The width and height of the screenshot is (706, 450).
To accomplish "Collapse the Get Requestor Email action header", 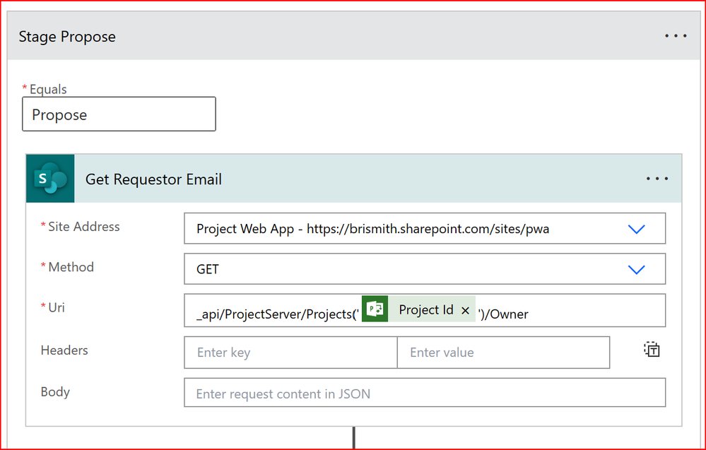I will tap(354, 179).
